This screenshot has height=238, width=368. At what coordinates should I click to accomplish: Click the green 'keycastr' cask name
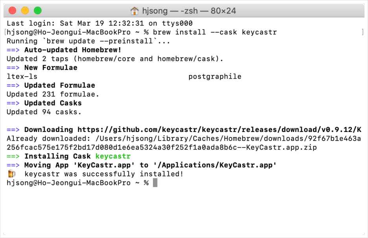tap(113, 156)
